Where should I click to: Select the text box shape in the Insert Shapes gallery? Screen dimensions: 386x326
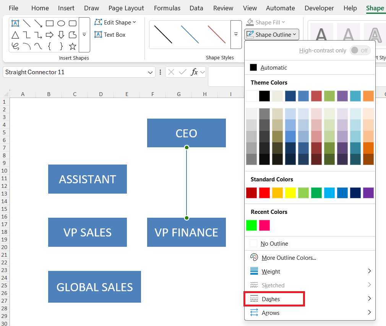click(x=15, y=23)
